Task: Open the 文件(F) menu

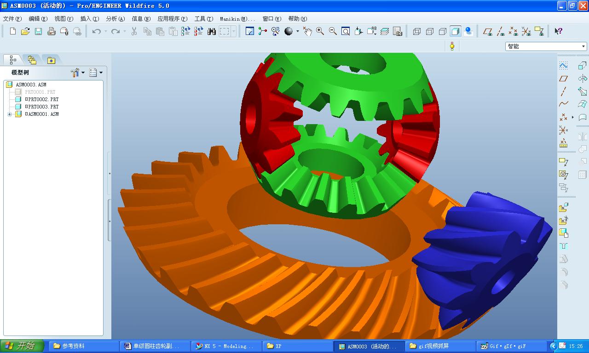Action: pos(12,19)
